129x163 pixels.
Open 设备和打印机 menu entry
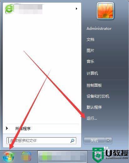[98, 96]
